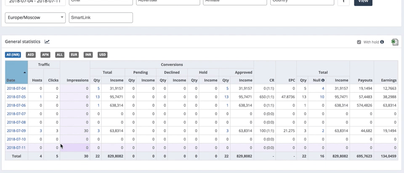
Task: Click the Pending conversions header
Action: pyautogui.click(x=141, y=73)
